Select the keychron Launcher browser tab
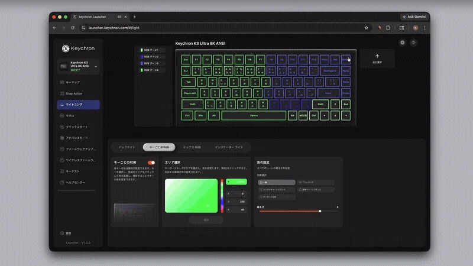This screenshot has height=266, width=473. coord(100,17)
